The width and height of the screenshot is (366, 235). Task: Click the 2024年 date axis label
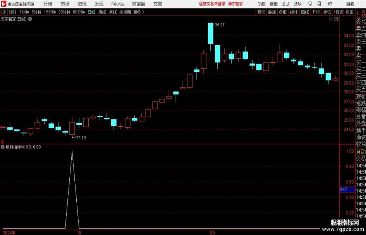9,233
